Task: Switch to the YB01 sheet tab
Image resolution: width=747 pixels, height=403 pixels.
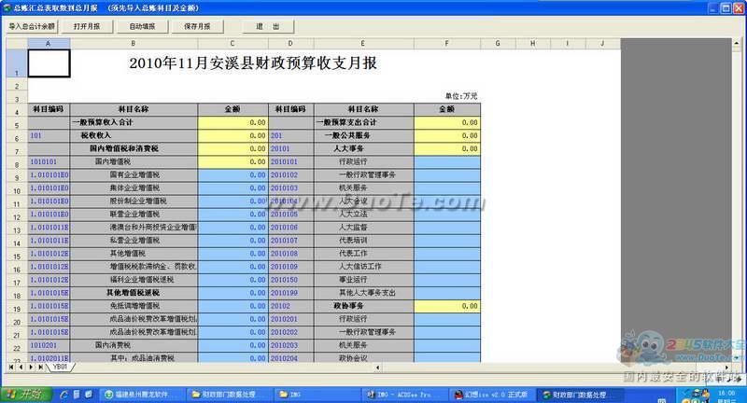Action: pyautogui.click(x=60, y=368)
